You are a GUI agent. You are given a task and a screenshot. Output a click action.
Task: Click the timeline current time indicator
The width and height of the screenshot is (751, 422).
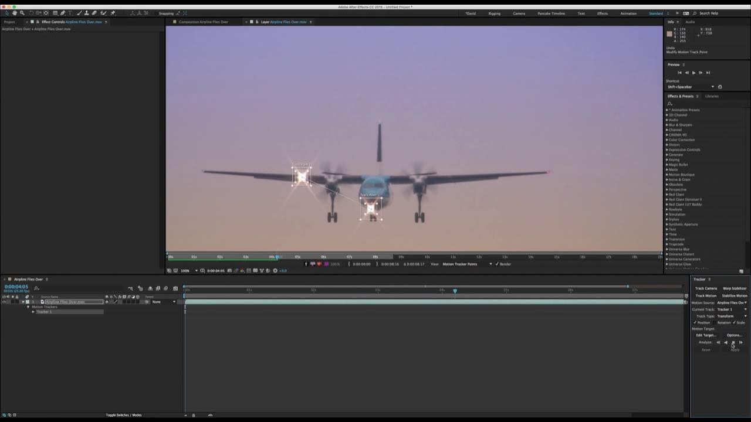pyautogui.click(x=455, y=290)
